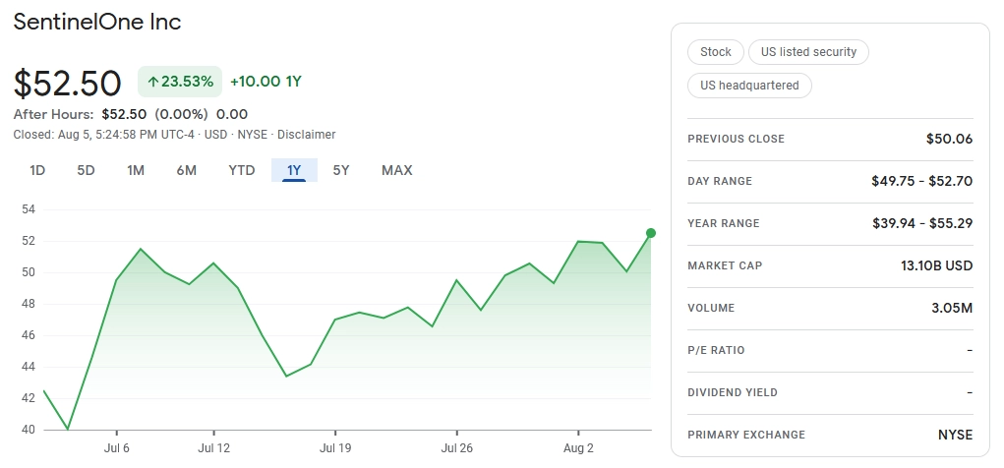Click the VOLUME label

click(711, 308)
